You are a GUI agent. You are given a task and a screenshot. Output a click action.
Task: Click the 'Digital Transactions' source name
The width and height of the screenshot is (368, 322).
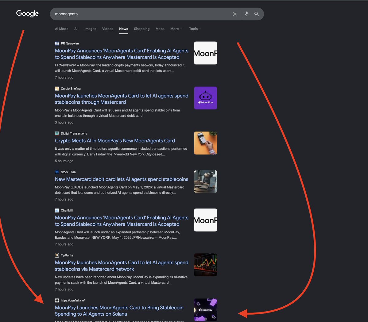[74, 133]
